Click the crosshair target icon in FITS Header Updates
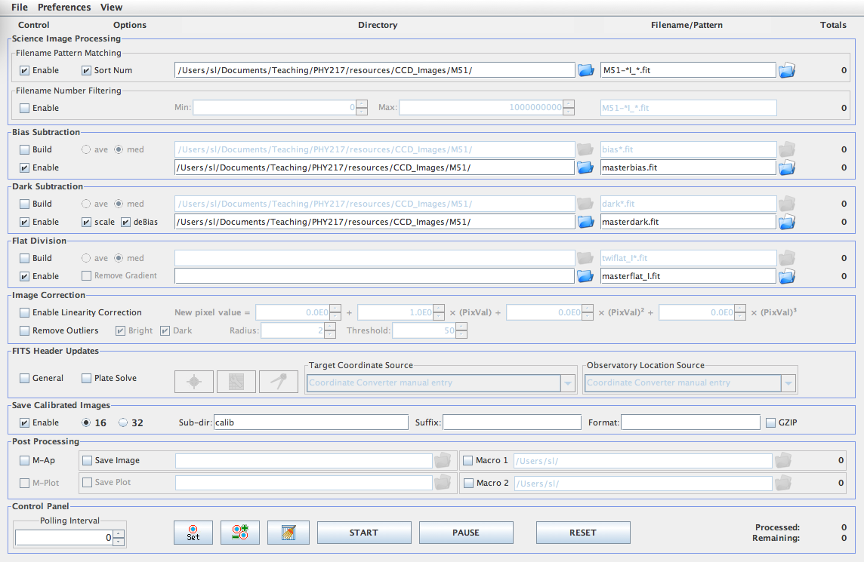The width and height of the screenshot is (864, 562). (194, 382)
